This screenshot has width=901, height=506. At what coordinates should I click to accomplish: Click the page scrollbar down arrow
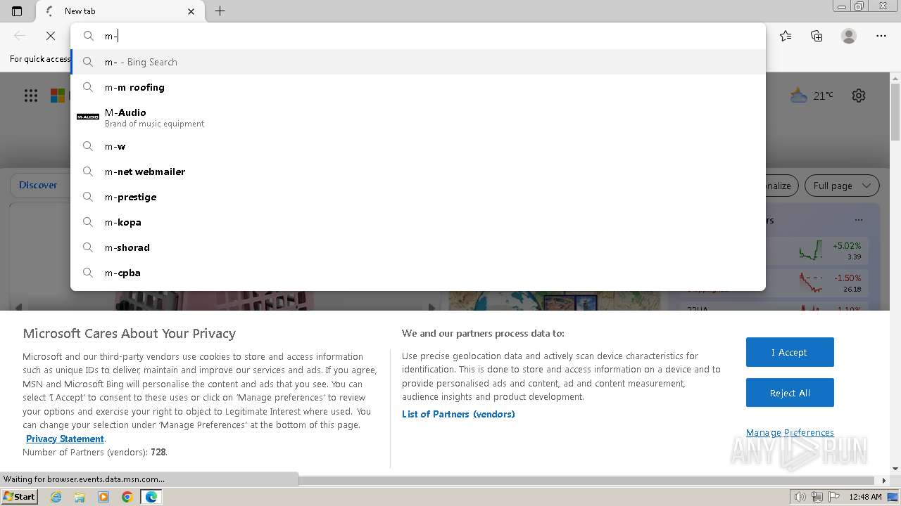pyautogui.click(x=895, y=469)
